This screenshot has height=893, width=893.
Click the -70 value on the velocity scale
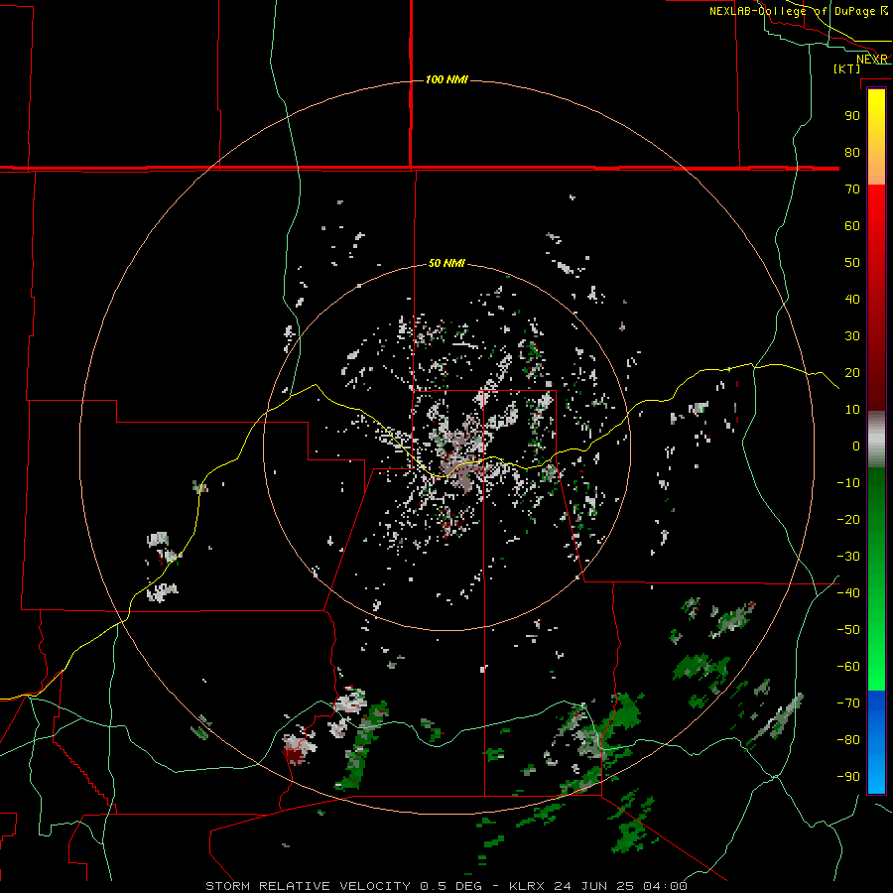coord(848,703)
